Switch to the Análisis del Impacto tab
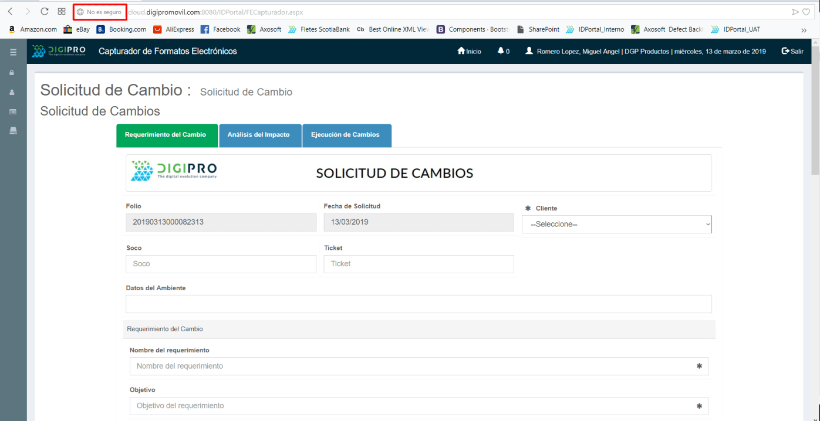Image resolution: width=820 pixels, height=421 pixels. (258, 135)
